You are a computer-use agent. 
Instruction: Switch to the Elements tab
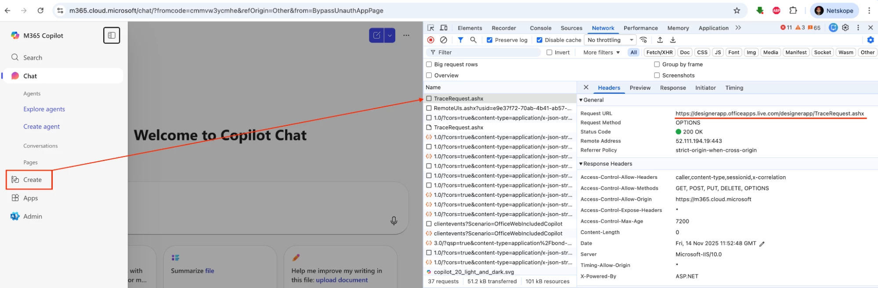pos(470,28)
